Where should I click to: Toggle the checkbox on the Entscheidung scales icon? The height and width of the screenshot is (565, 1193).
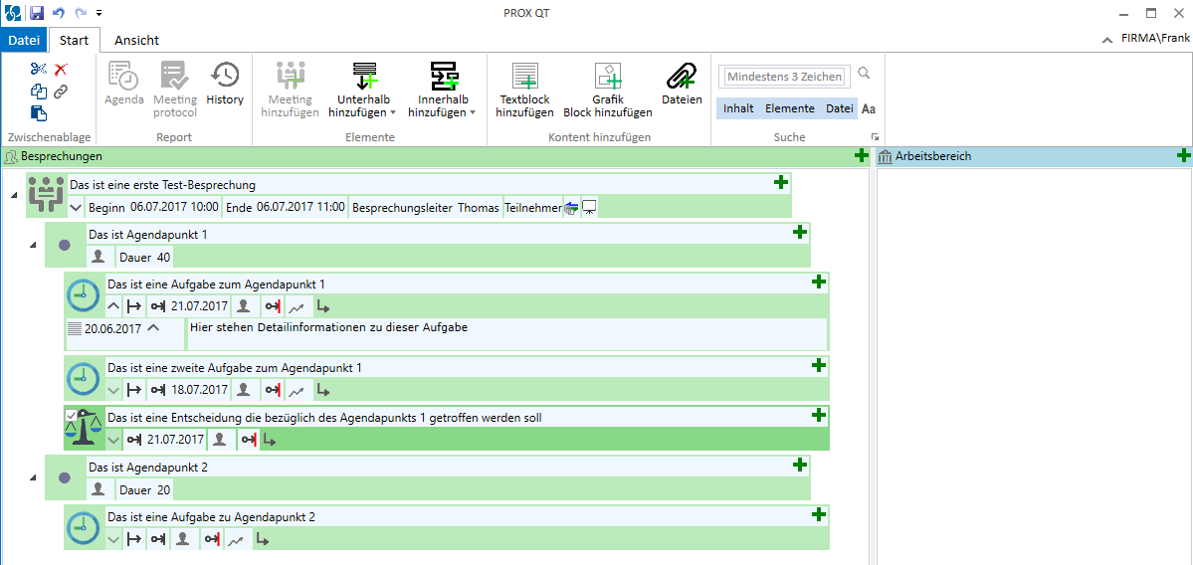[71, 415]
